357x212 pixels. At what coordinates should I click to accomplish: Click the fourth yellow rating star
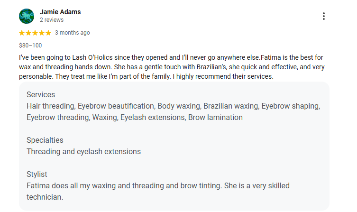pos(42,33)
